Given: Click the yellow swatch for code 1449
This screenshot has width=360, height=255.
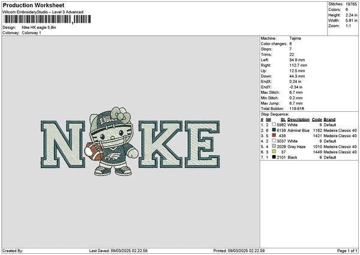Looking at the screenshot, I should (x=274, y=152).
